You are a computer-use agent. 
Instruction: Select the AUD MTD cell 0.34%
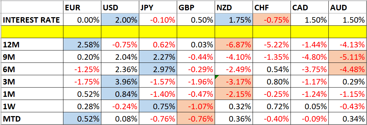[348, 118]
